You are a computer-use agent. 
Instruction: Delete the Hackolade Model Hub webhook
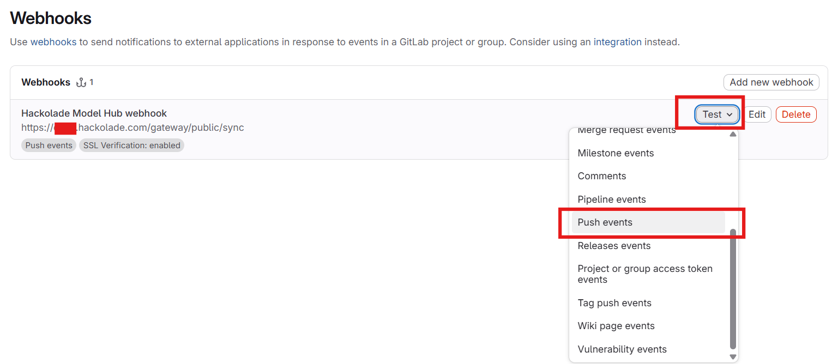click(795, 114)
